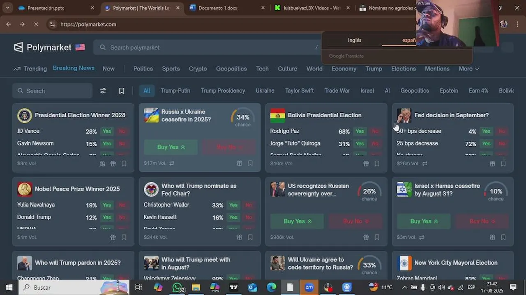This screenshot has height=295, width=526.
Task: Open Zoom from the taskbar
Action: pos(309,287)
